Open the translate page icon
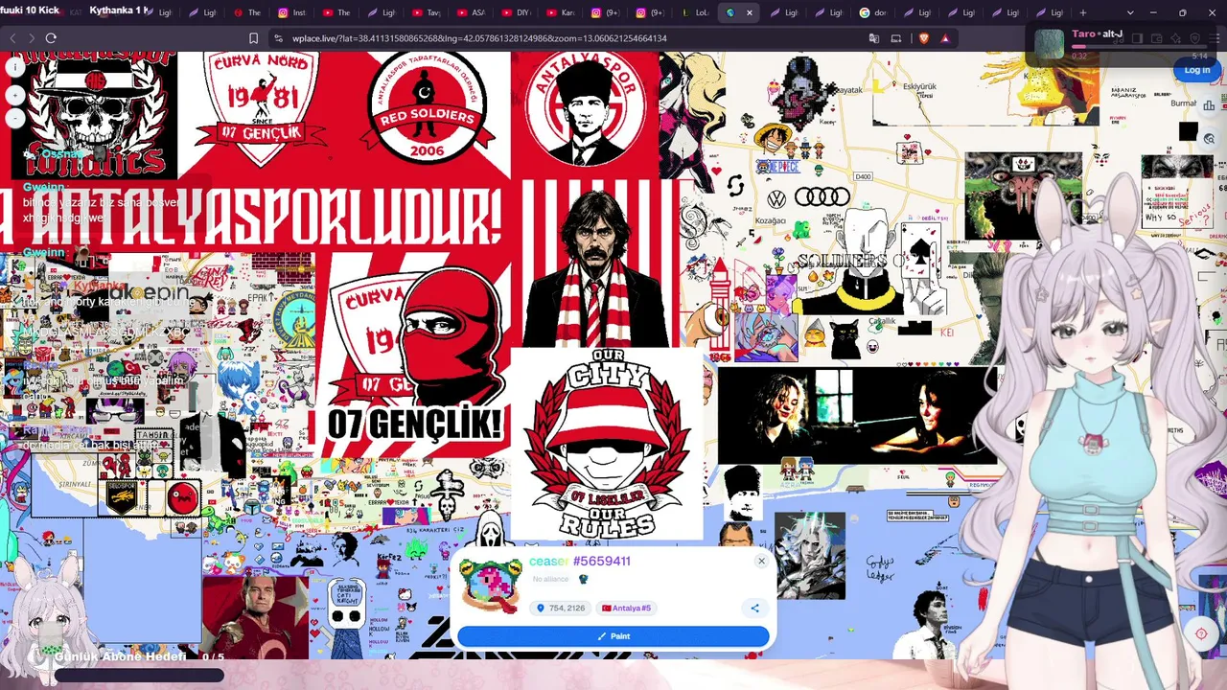Image resolution: width=1227 pixels, height=690 pixels. pyautogui.click(x=874, y=38)
